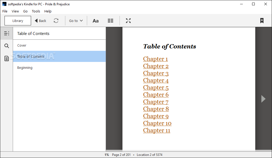Open the Tools menu

tap(36, 11)
